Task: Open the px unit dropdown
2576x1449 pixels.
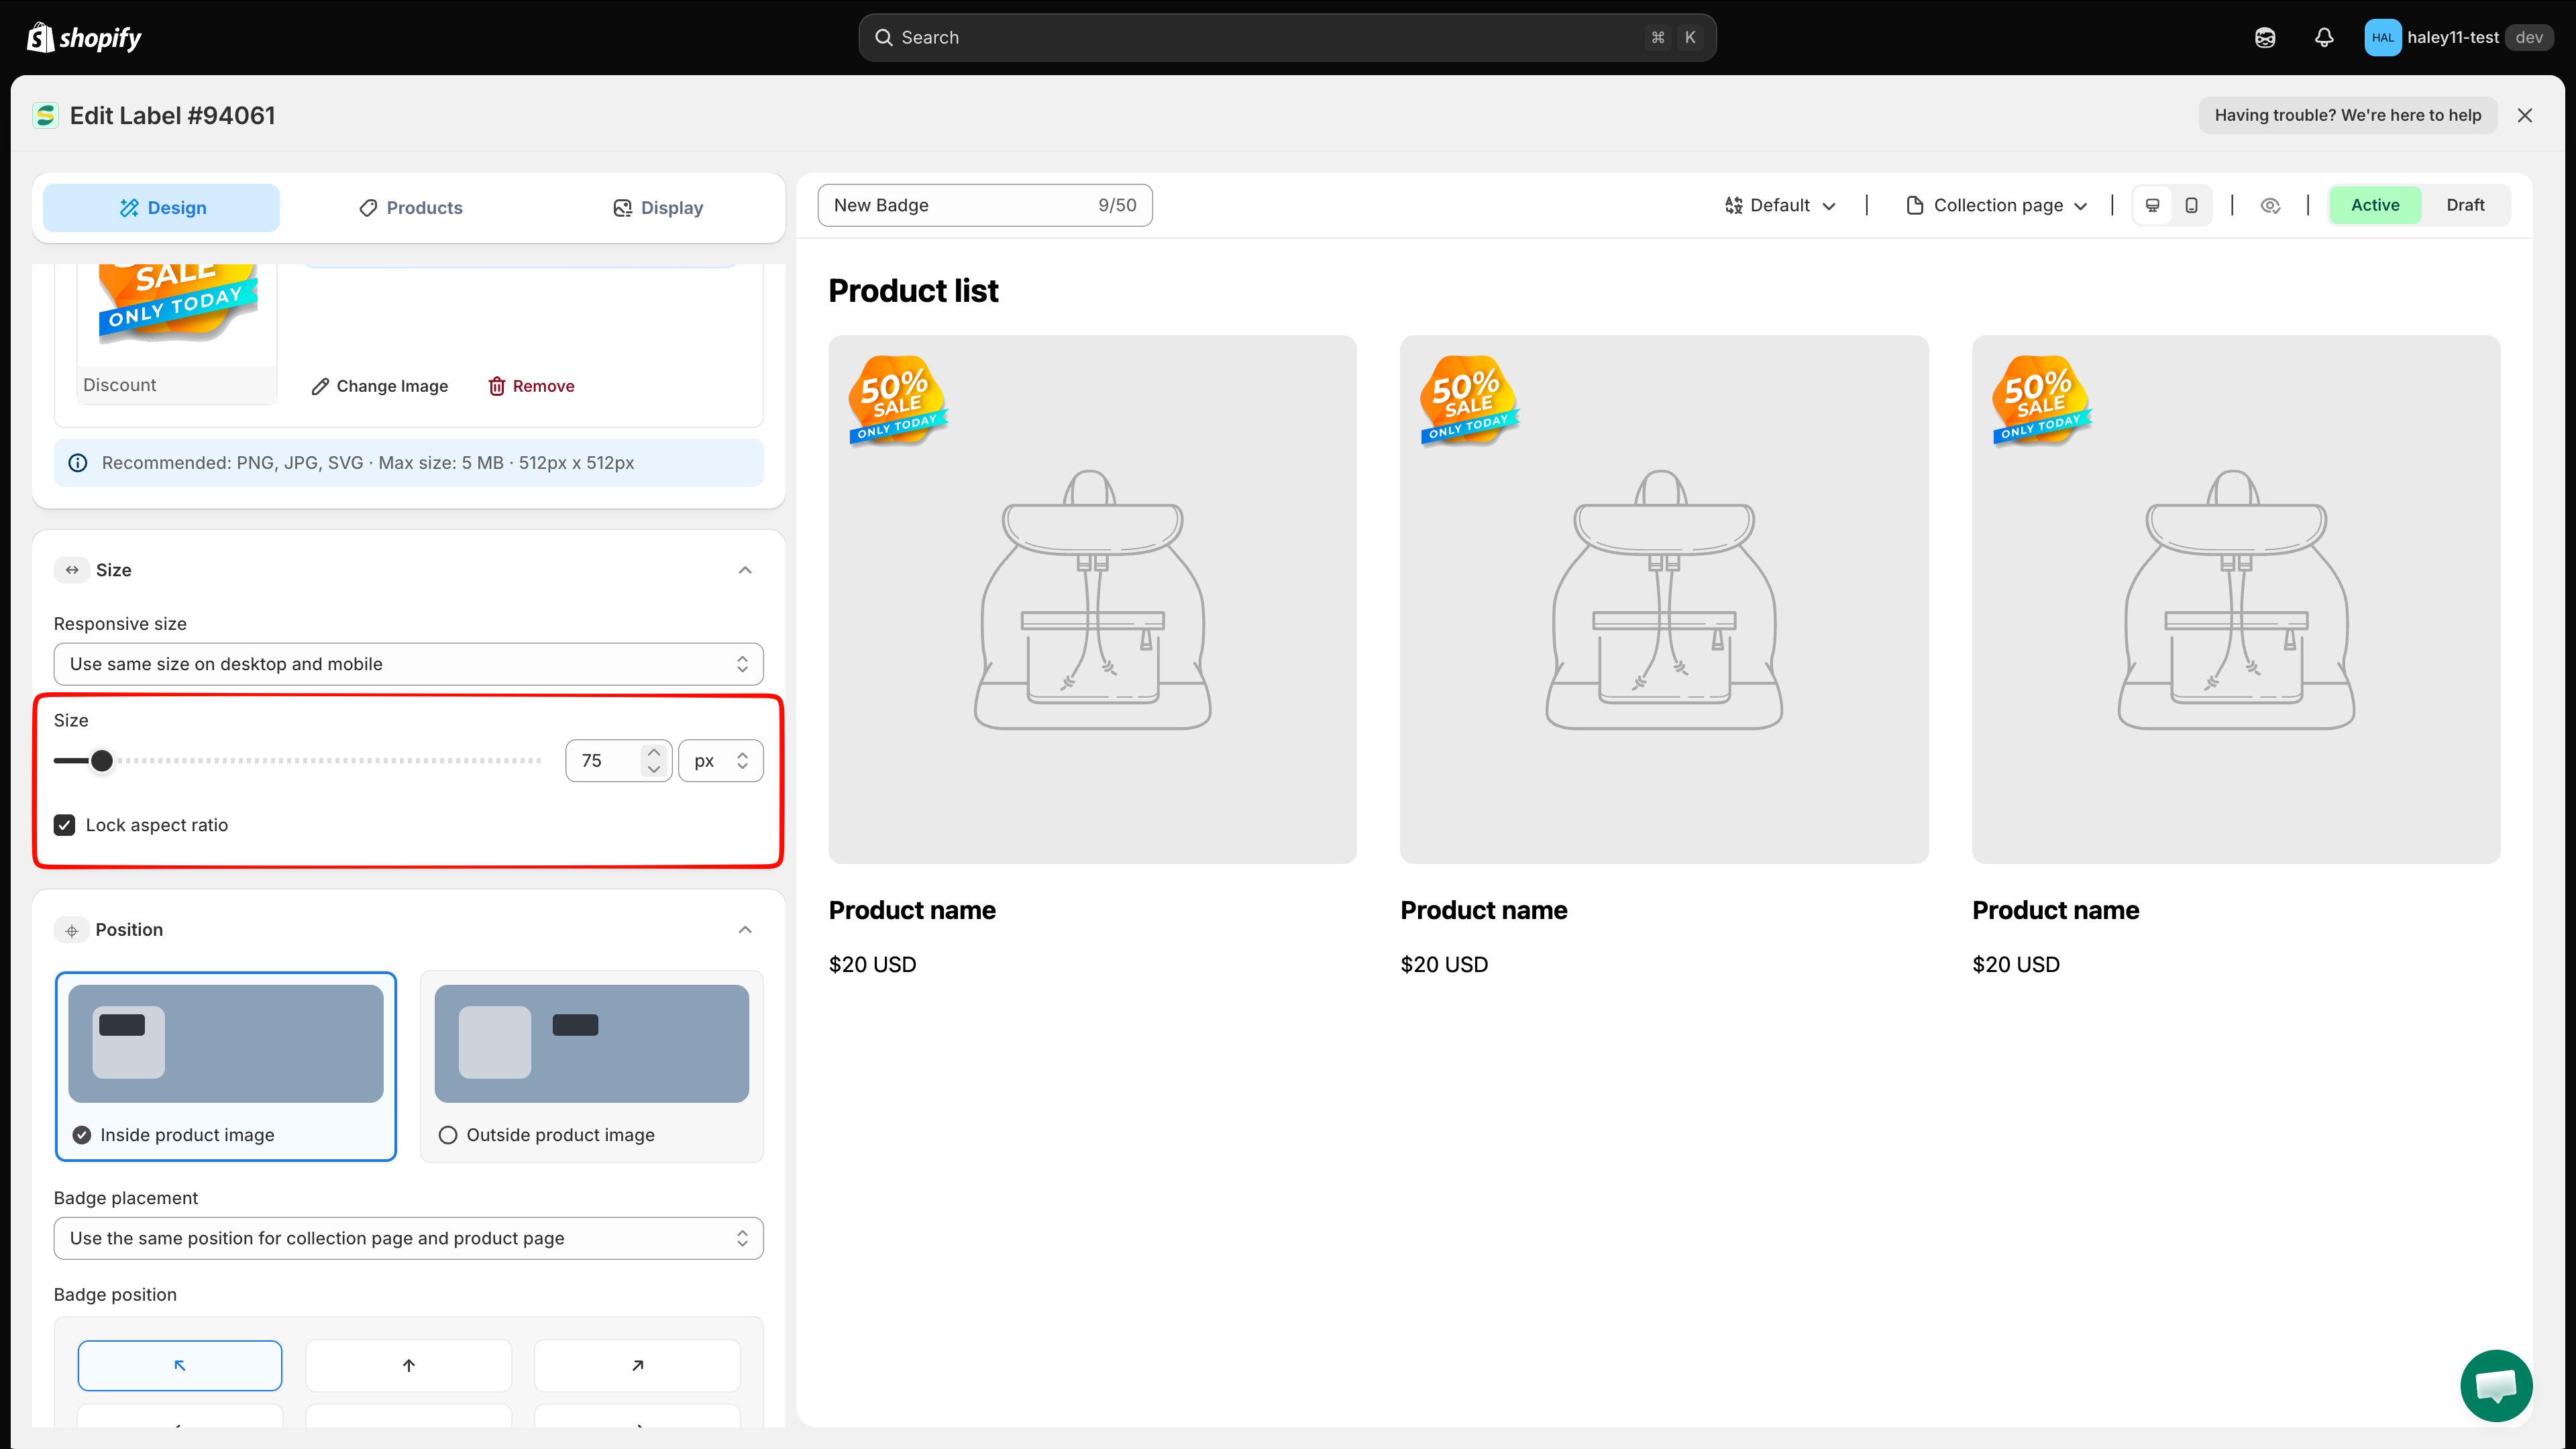Action: point(720,761)
